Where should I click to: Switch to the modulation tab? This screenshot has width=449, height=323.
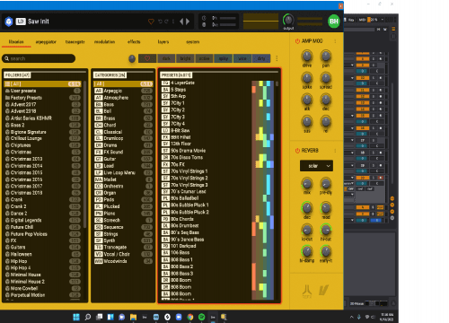[104, 42]
